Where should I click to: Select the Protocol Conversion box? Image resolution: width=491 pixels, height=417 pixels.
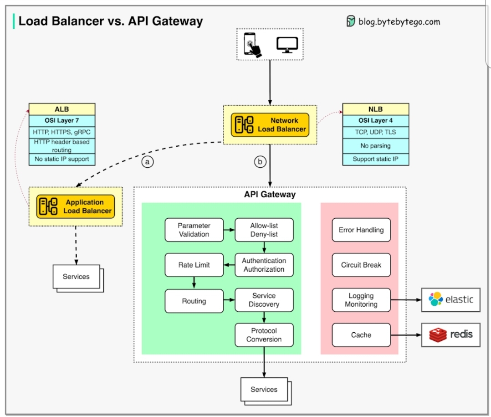point(264,335)
